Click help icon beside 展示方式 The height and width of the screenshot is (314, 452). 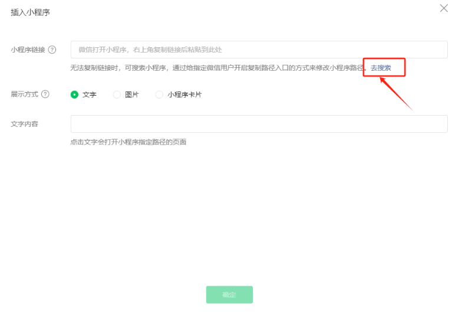[x=45, y=94]
